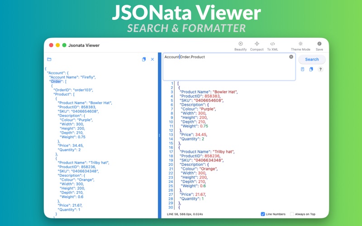Clear the query field with round X

(x=291, y=57)
